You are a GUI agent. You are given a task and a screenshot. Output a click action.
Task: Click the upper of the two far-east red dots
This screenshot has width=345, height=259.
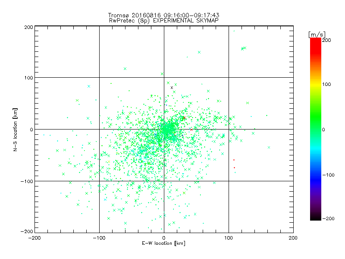click(x=234, y=160)
